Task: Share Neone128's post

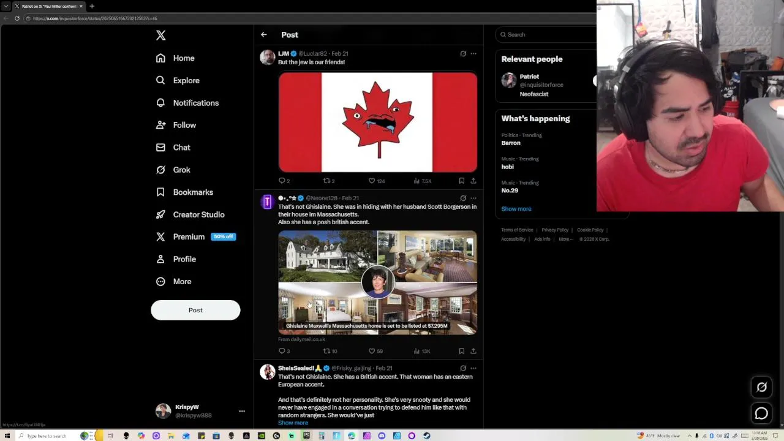Action: pyautogui.click(x=473, y=351)
